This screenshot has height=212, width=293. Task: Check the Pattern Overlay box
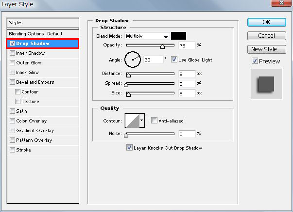click(12, 140)
